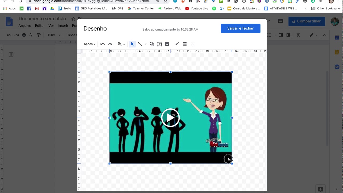
Task: Click the top-center resize handle of image
Action: (170, 72)
